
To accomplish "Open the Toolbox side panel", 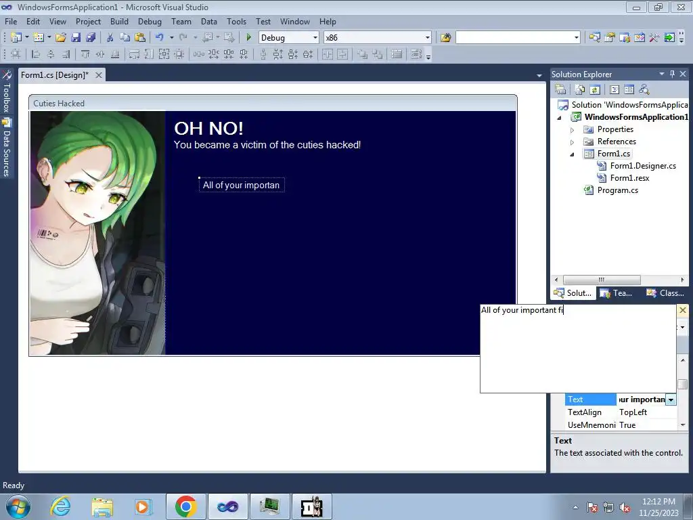I will 6,92.
